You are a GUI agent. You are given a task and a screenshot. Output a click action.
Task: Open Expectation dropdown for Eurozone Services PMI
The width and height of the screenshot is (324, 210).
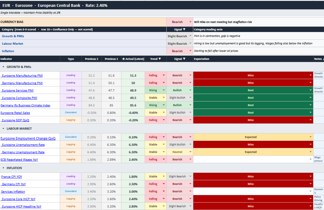coord(310,90)
